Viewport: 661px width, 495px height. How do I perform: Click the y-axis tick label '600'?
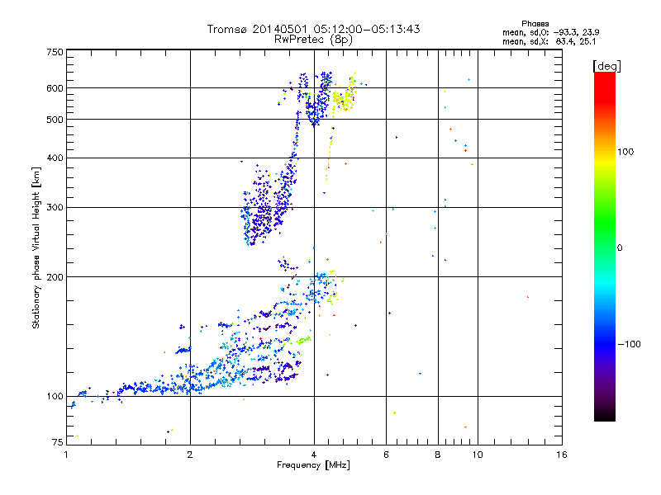tap(55, 88)
